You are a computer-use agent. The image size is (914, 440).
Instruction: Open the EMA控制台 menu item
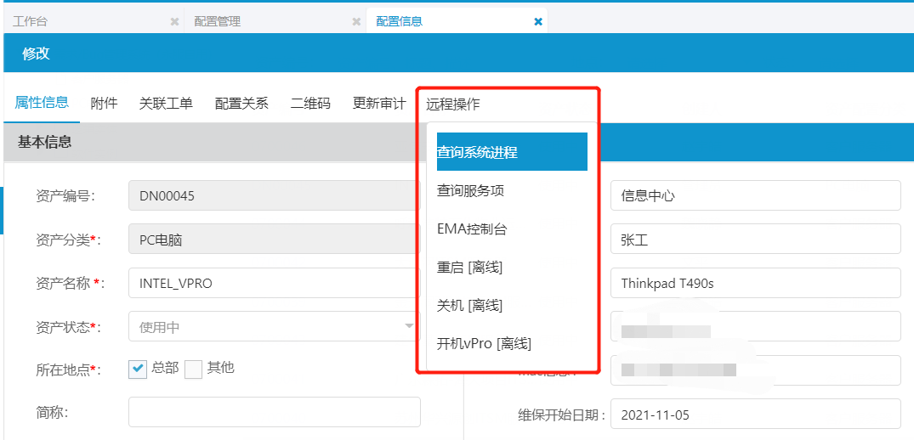(472, 229)
